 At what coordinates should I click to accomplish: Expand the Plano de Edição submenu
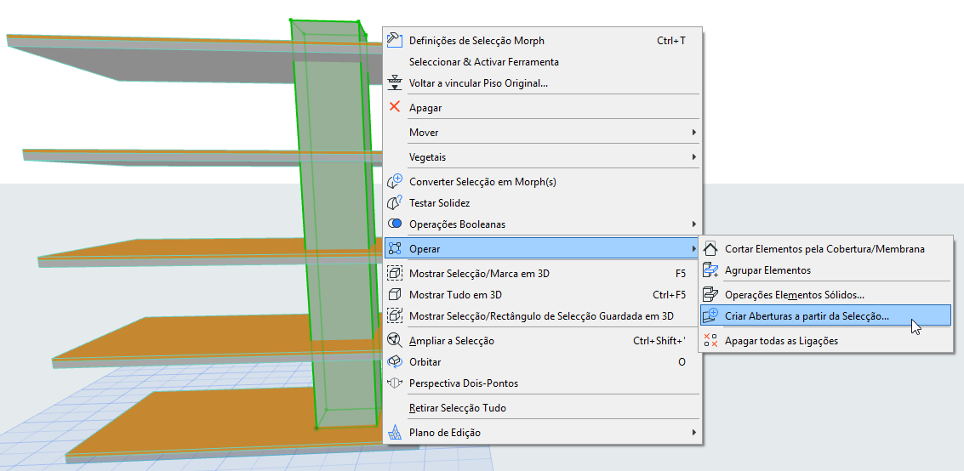[542, 432]
